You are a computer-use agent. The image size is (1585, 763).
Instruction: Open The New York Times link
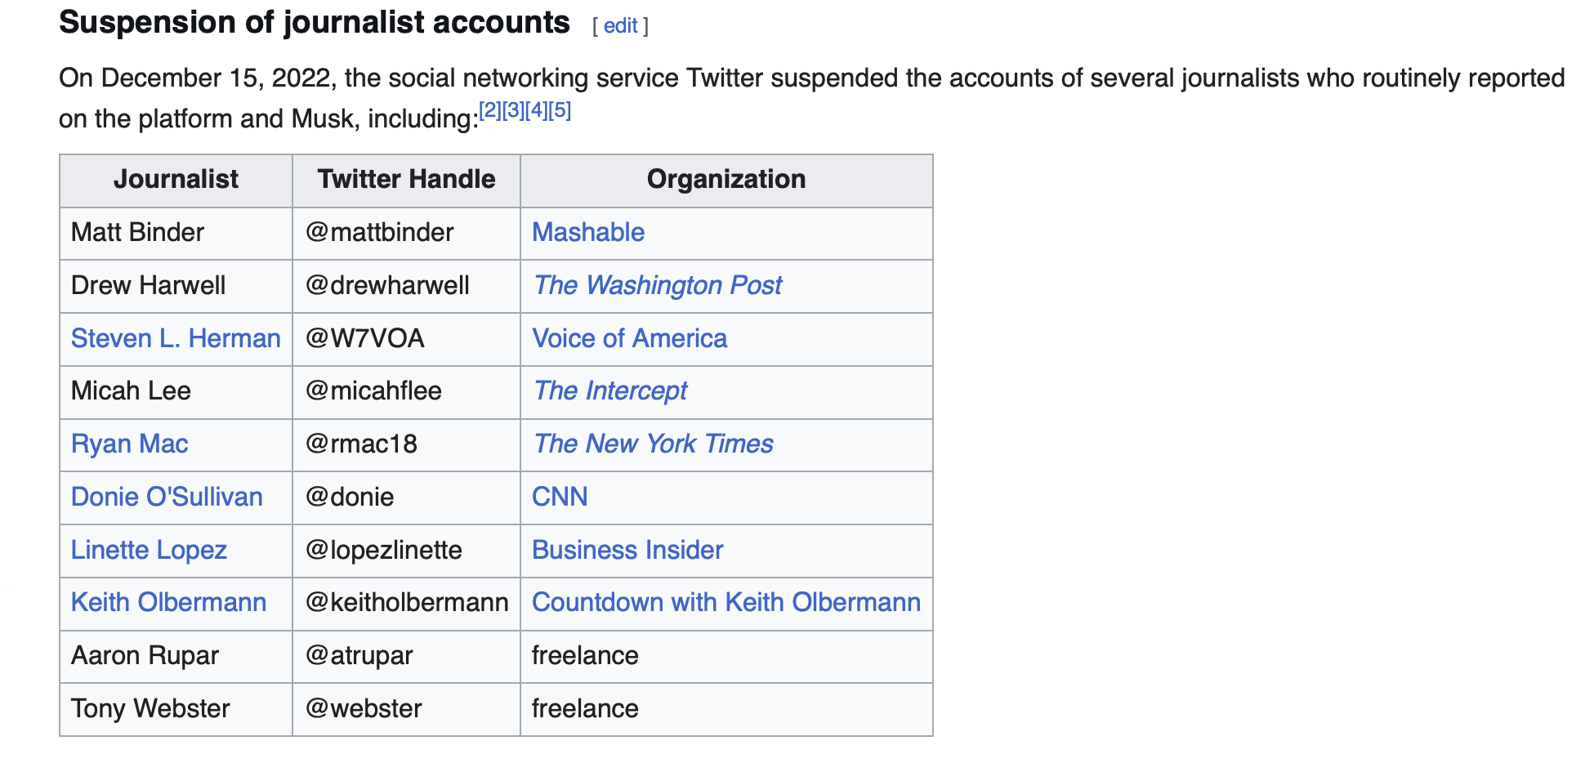[x=653, y=444]
